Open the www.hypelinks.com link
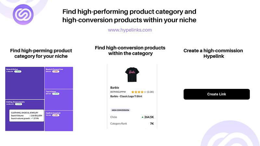Viewport: 260px width, 146px height. (130, 30)
